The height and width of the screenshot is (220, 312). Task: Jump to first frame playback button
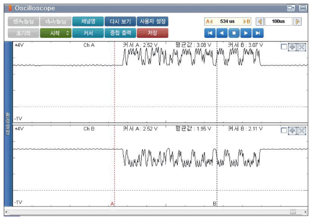[210, 33]
